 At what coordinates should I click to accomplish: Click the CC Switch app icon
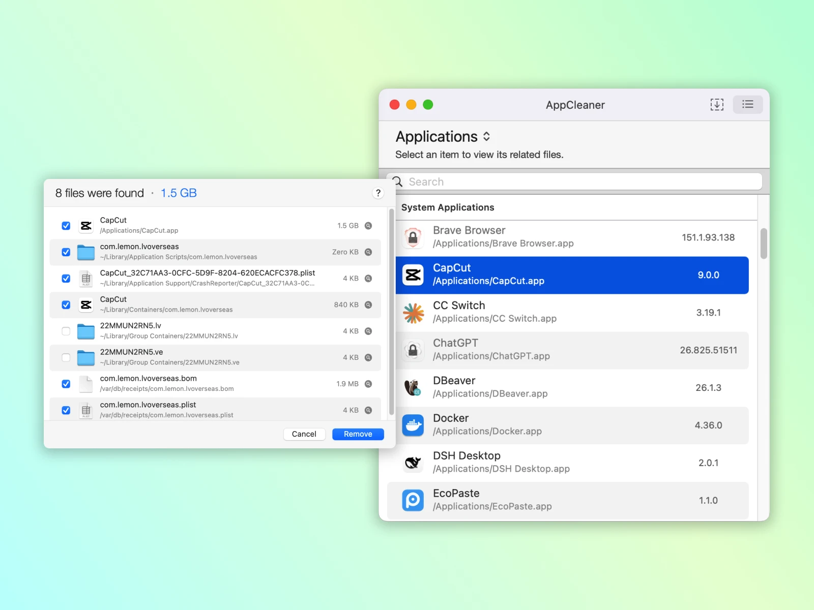pyautogui.click(x=413, y=313)
